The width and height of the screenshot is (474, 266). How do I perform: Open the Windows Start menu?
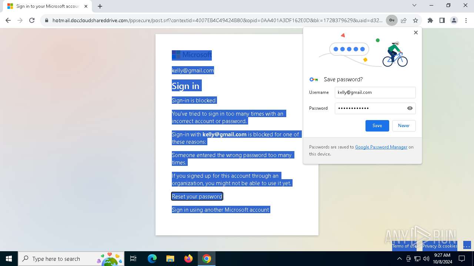(9, 259)
